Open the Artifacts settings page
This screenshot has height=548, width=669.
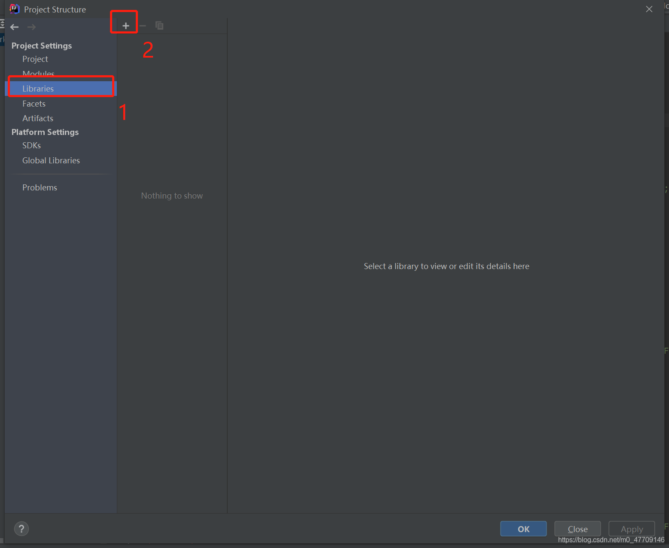(38, 118)
